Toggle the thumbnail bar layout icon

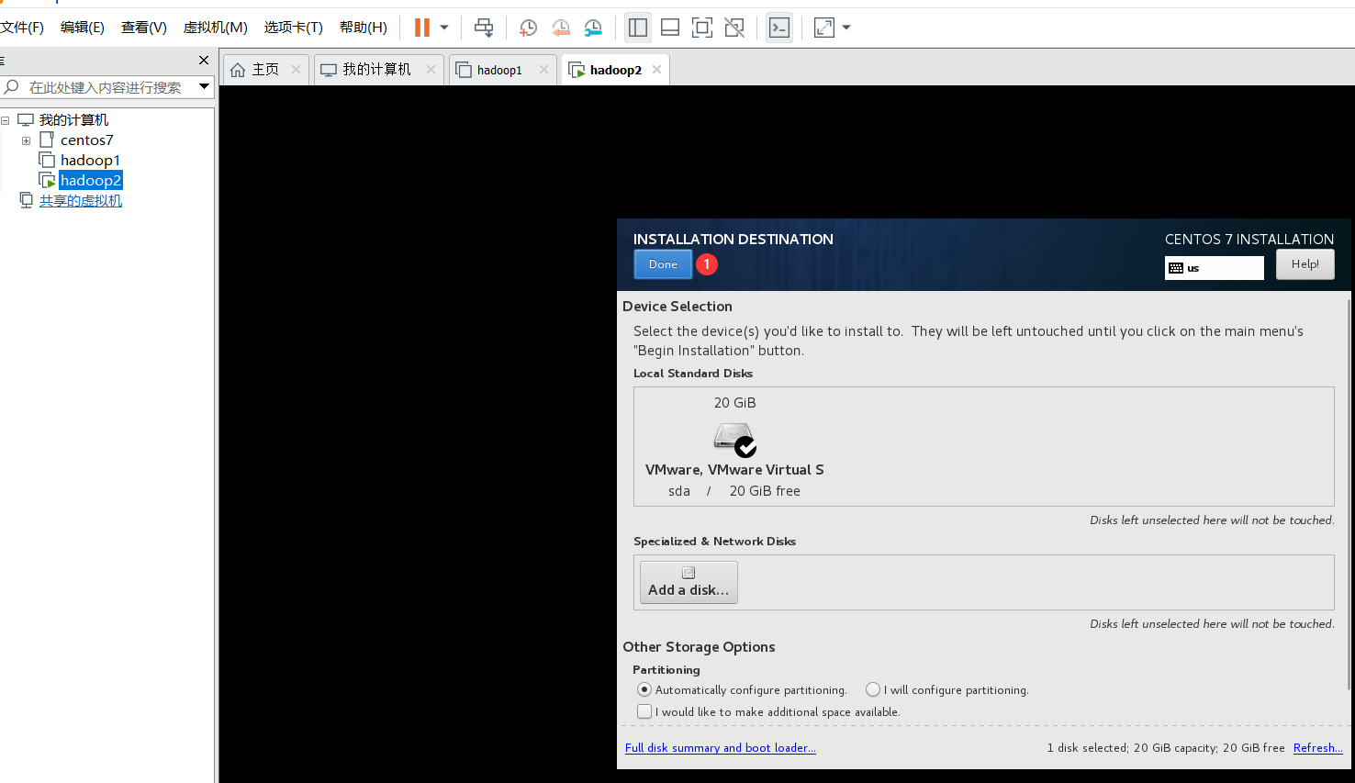tap(670, 28)
